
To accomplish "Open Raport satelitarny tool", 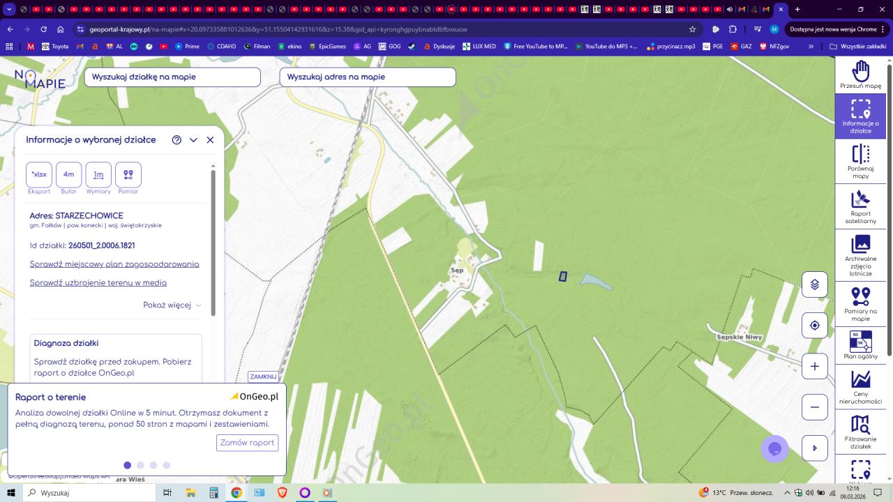I will 860,206.
